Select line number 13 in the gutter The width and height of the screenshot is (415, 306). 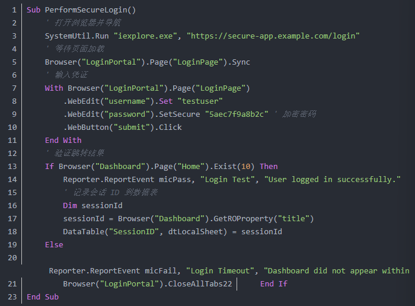12,167
